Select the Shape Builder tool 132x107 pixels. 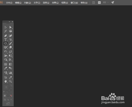[6, 60]
